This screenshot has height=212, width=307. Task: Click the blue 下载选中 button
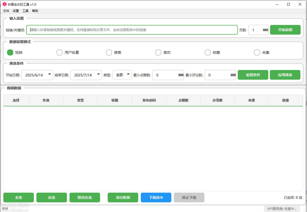156,197
